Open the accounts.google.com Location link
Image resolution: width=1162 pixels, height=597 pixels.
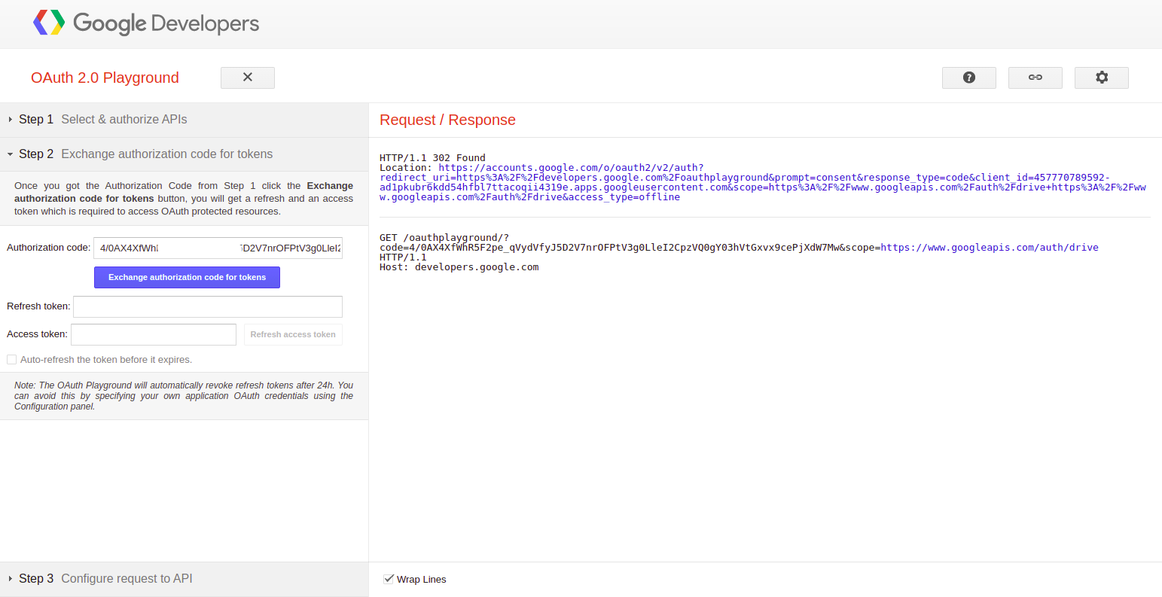pos(763,182)
